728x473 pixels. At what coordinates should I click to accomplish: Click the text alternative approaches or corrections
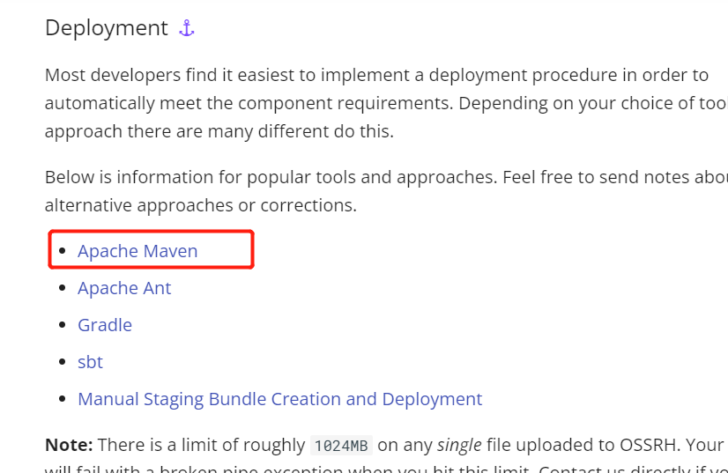[201, 205]
